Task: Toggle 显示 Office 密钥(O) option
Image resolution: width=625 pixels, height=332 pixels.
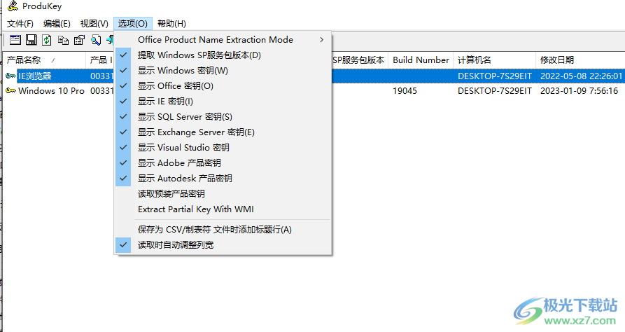Action: click(223, 85)
